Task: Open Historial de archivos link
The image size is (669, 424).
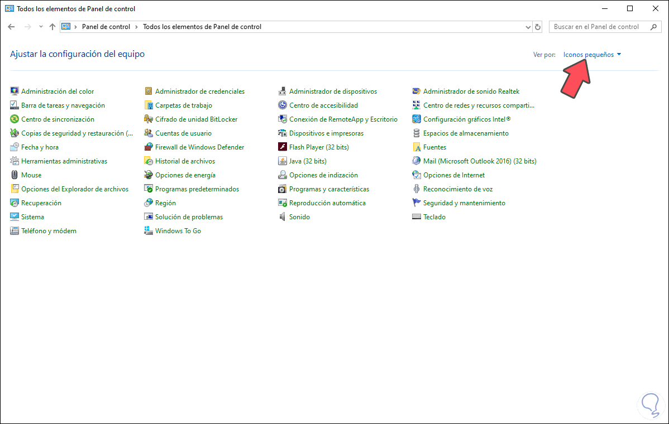Action: [185, 161]
